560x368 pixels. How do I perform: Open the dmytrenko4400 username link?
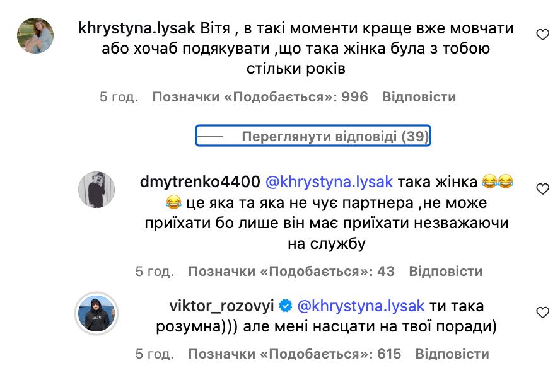(200, 182)
